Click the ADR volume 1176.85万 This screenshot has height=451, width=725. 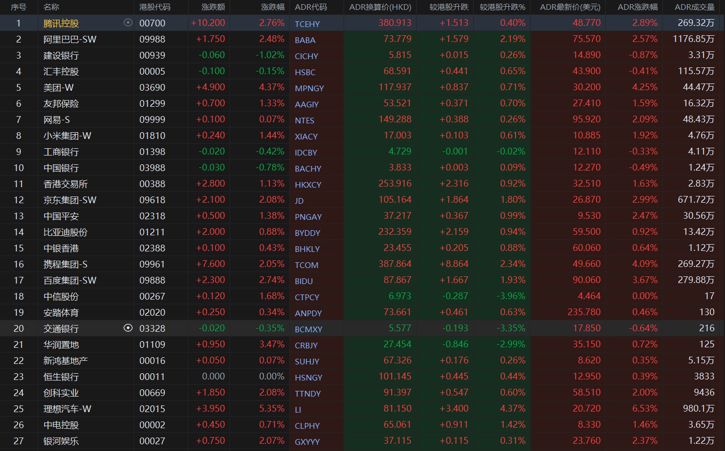pyautogui.click(x=694, y=39)
